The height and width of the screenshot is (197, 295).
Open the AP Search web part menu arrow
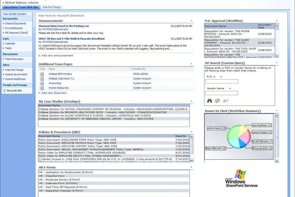277,63
